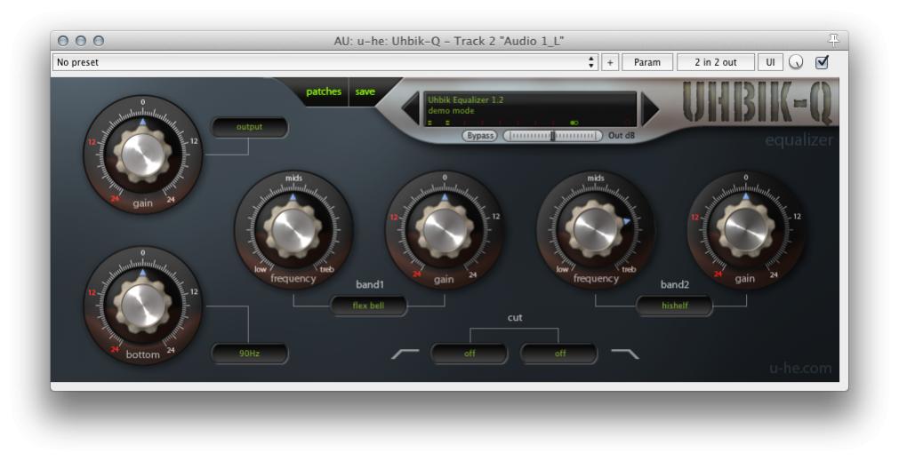Click the bottom knob
This screenshot has width=899, height=461.
pyautogui.click(x=143, y=306)
